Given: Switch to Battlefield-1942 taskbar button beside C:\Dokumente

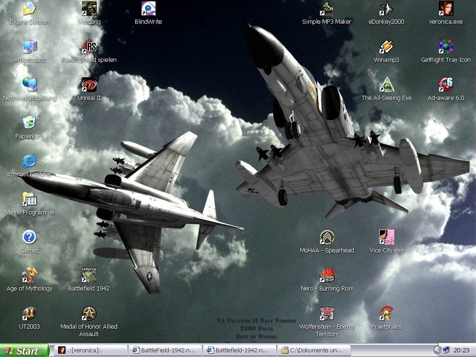Looking at the screenshot, I should click(239, 350).
